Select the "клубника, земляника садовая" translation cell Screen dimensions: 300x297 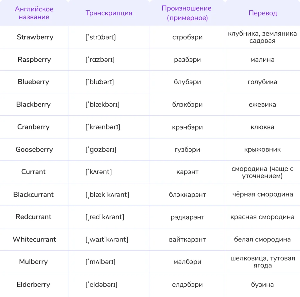(262, 37)
